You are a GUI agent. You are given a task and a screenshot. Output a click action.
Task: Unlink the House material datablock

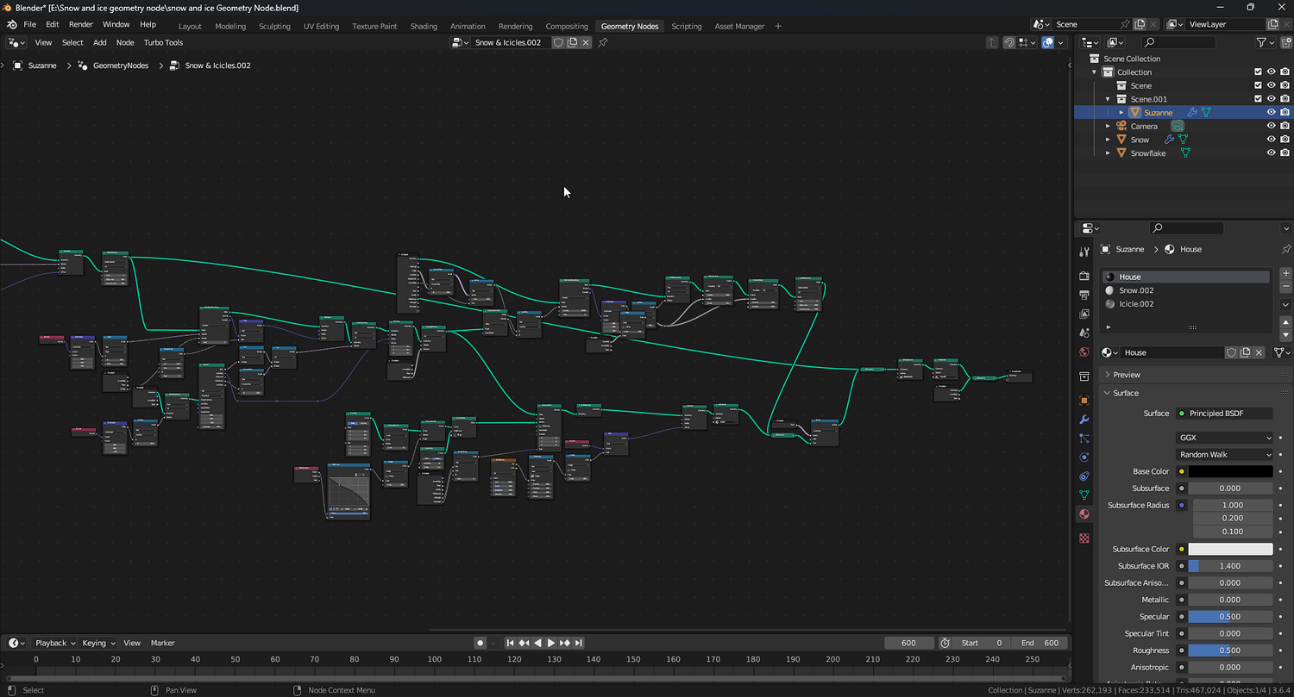pos(1259,352)
